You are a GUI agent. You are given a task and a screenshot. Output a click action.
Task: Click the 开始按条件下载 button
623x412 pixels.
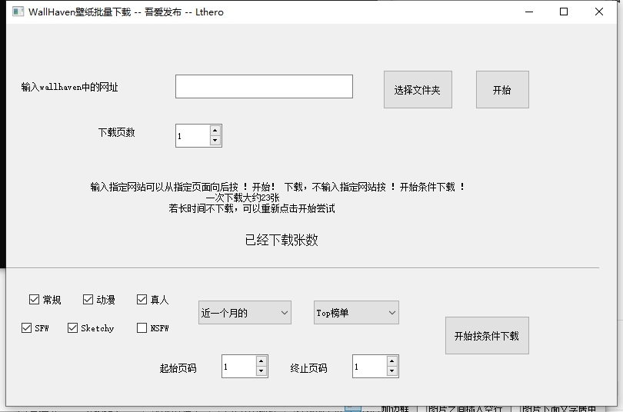pos(487,336)
